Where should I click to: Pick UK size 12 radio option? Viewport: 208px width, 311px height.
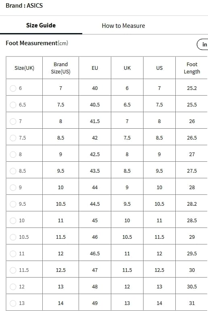(13, 287)
